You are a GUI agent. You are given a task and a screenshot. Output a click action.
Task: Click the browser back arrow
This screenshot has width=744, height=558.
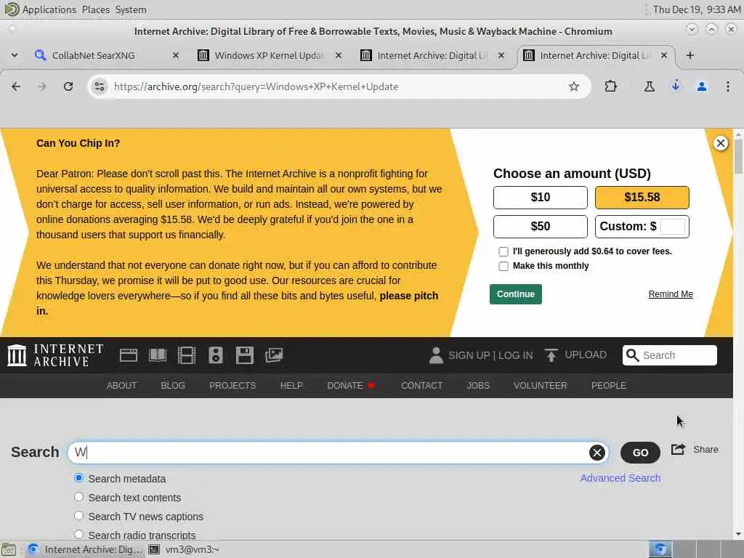click(16, 86)
